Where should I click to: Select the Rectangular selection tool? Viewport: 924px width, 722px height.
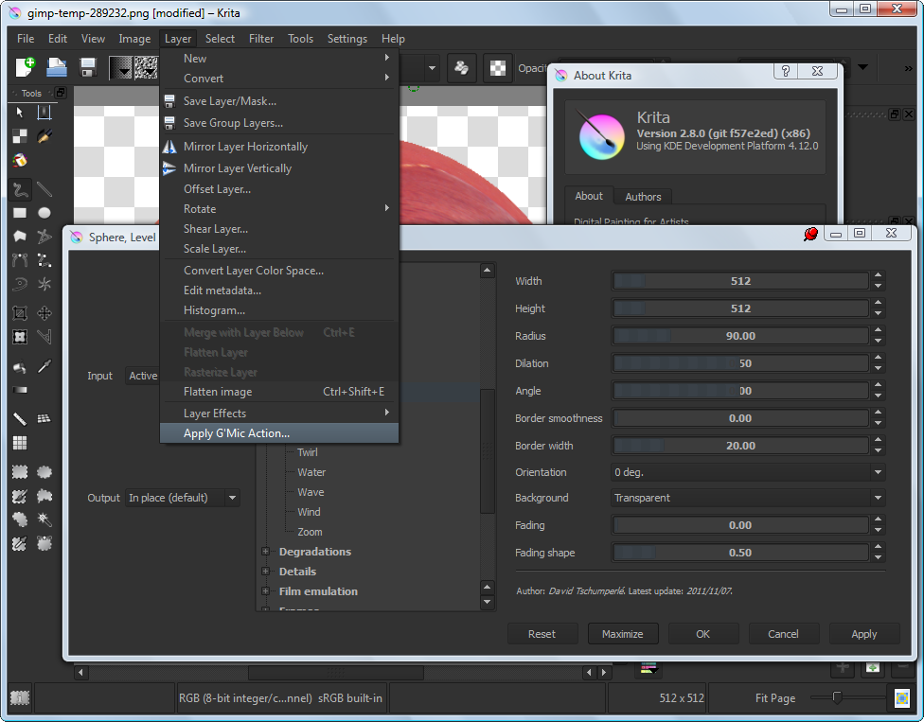[x=20, y=472]
